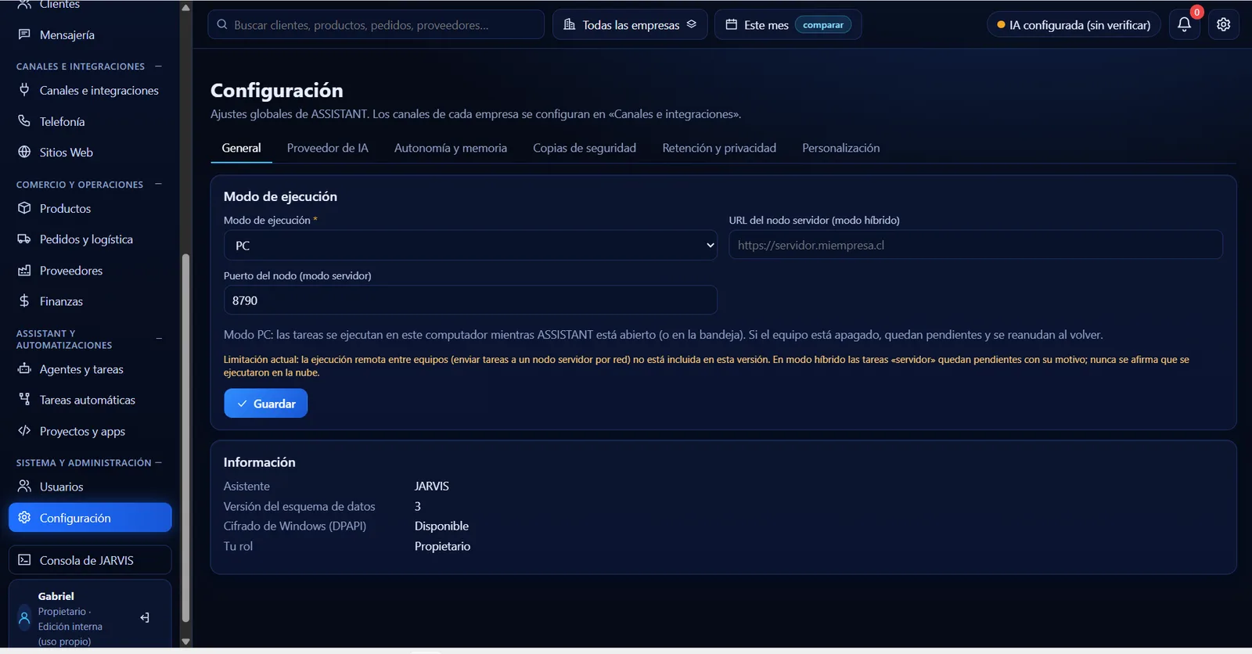Screen dimensions: 1252x654
Task: Click the Modo PC description paragraph
Action: [664, 335]
